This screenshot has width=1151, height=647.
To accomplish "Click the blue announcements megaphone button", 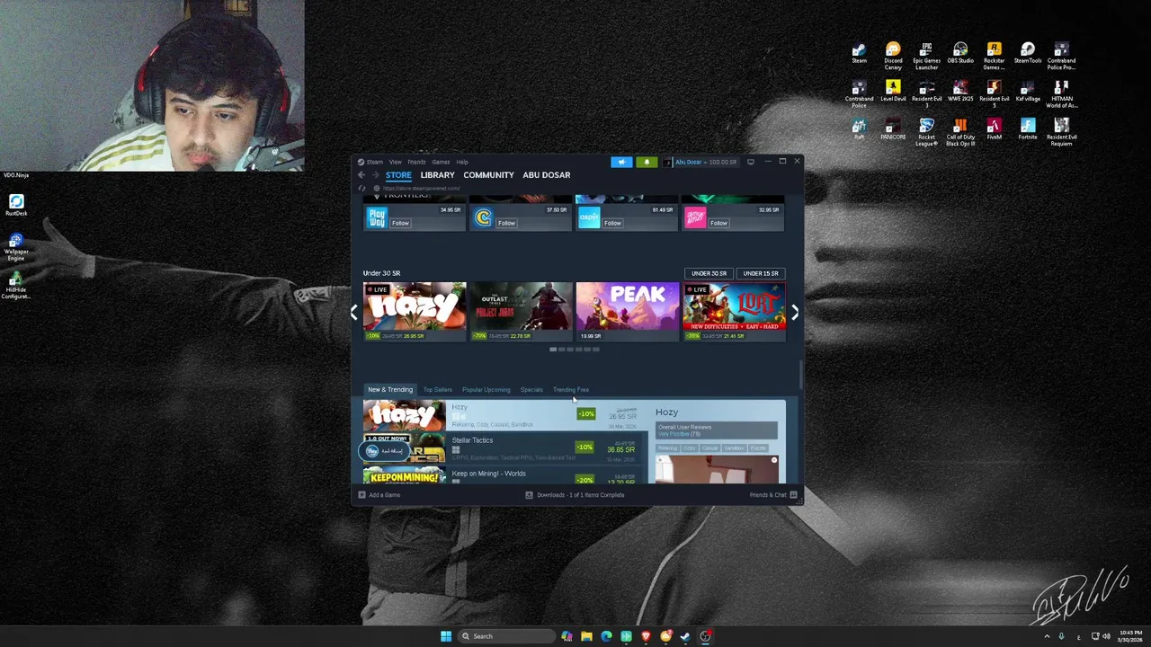I will pyautogui.click(x=621, y=162).
